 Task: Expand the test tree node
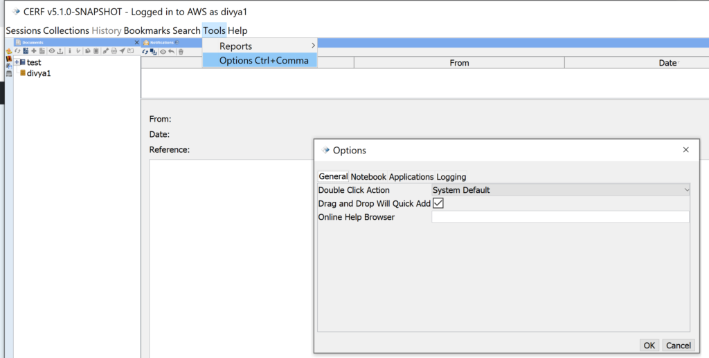(x=16, y=62)
